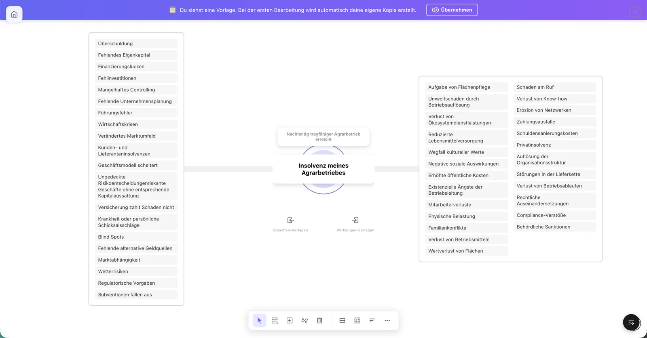Add new row item tool
Screen dimensions: 647x338
pyautogui.click(x=275, y=320)
